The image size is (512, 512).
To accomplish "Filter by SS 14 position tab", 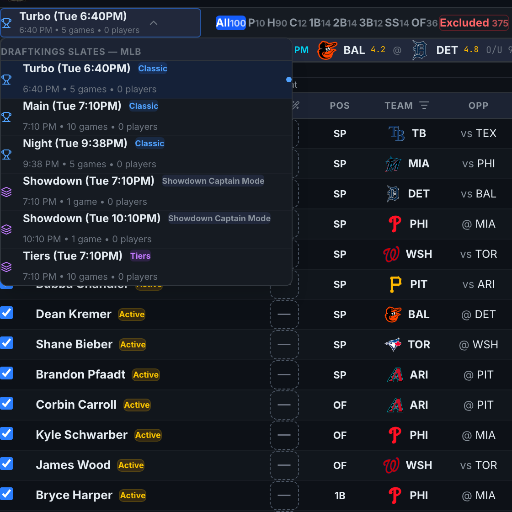I will pyautogui.click(x=397, y=23).
